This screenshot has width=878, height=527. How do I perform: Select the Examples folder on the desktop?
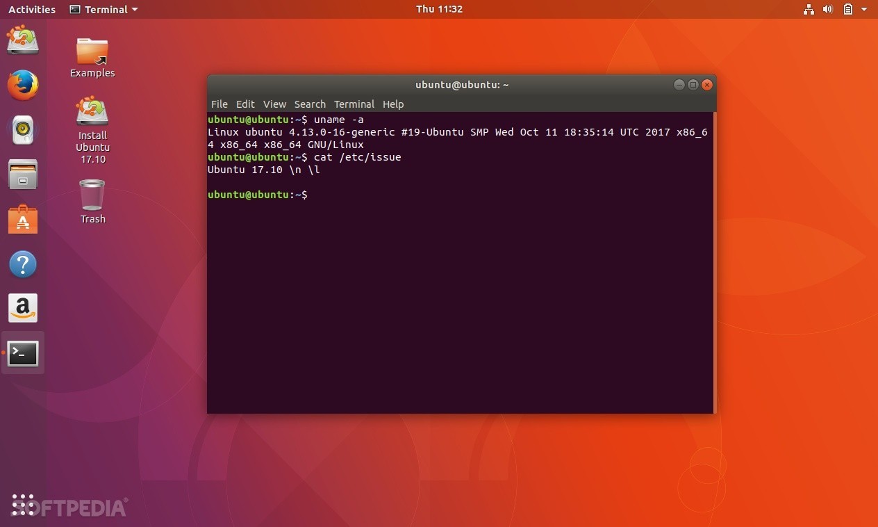click(x=92, y=57)
